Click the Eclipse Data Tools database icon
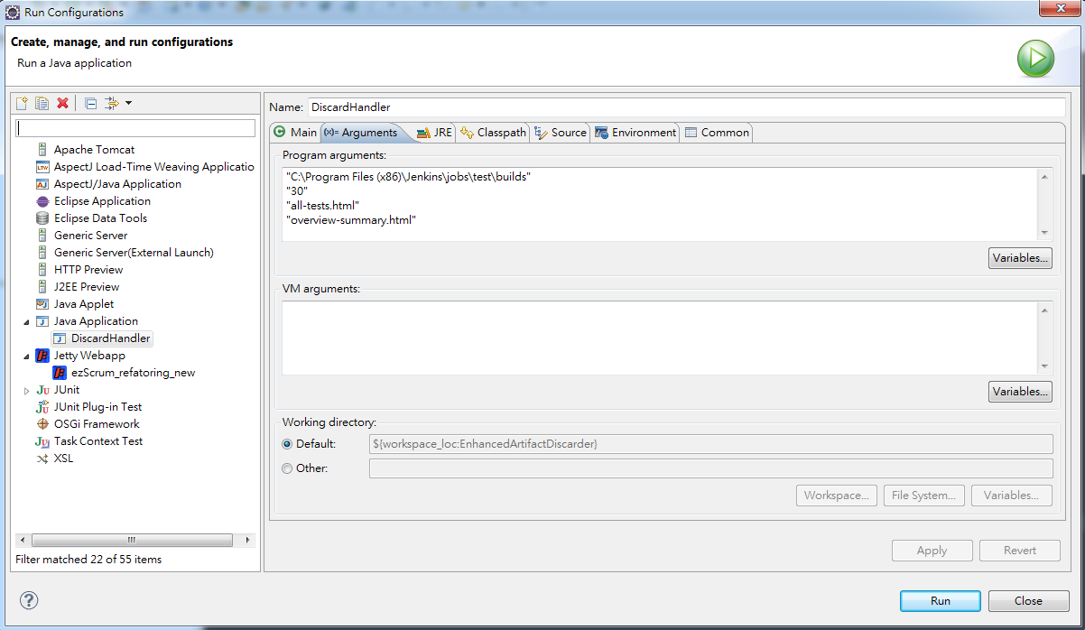 click(x=42, y=218)
